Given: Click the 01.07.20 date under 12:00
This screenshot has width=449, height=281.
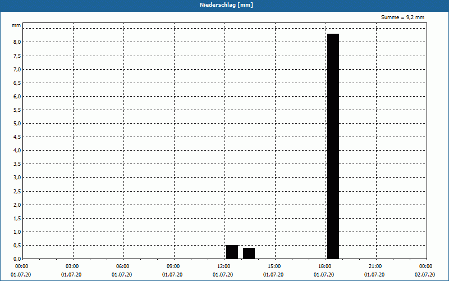Looking at the screenshot, I should tap(223, 275).
